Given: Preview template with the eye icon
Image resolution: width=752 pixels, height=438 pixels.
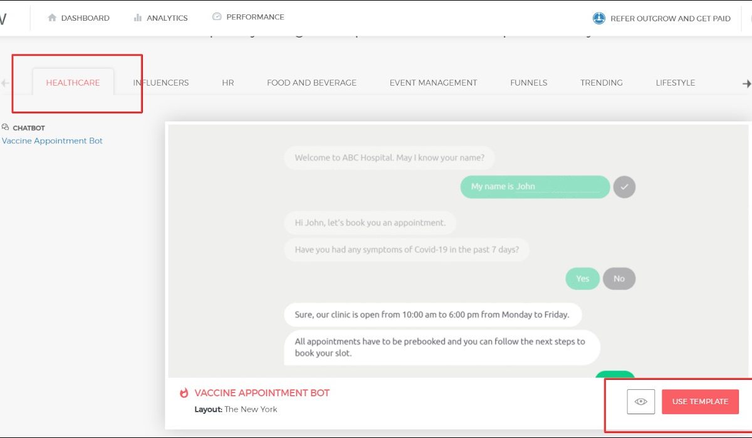Looking at the screenshot, I should tap(640, 402).
